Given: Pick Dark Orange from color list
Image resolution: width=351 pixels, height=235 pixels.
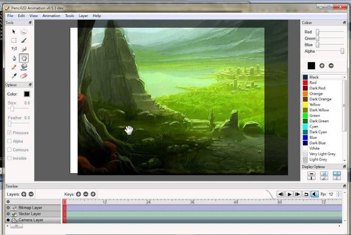Looking at the screenshot, I should 320,99.
